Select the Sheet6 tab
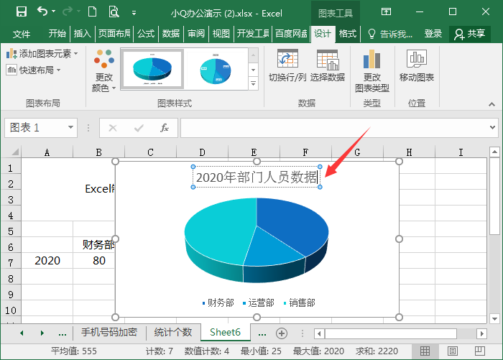The width and height of the screenshot is (503, 360). click(225, 332)
